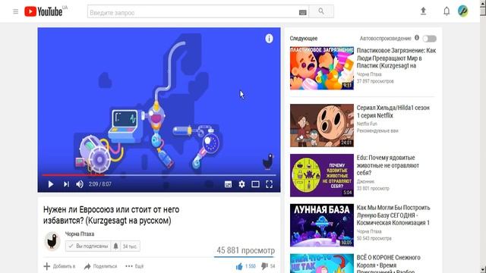The width and height of the screenshot is (486, 273).
Task: Open Как Мы Могли Бы Построить title
Action: tap(393, 215)
